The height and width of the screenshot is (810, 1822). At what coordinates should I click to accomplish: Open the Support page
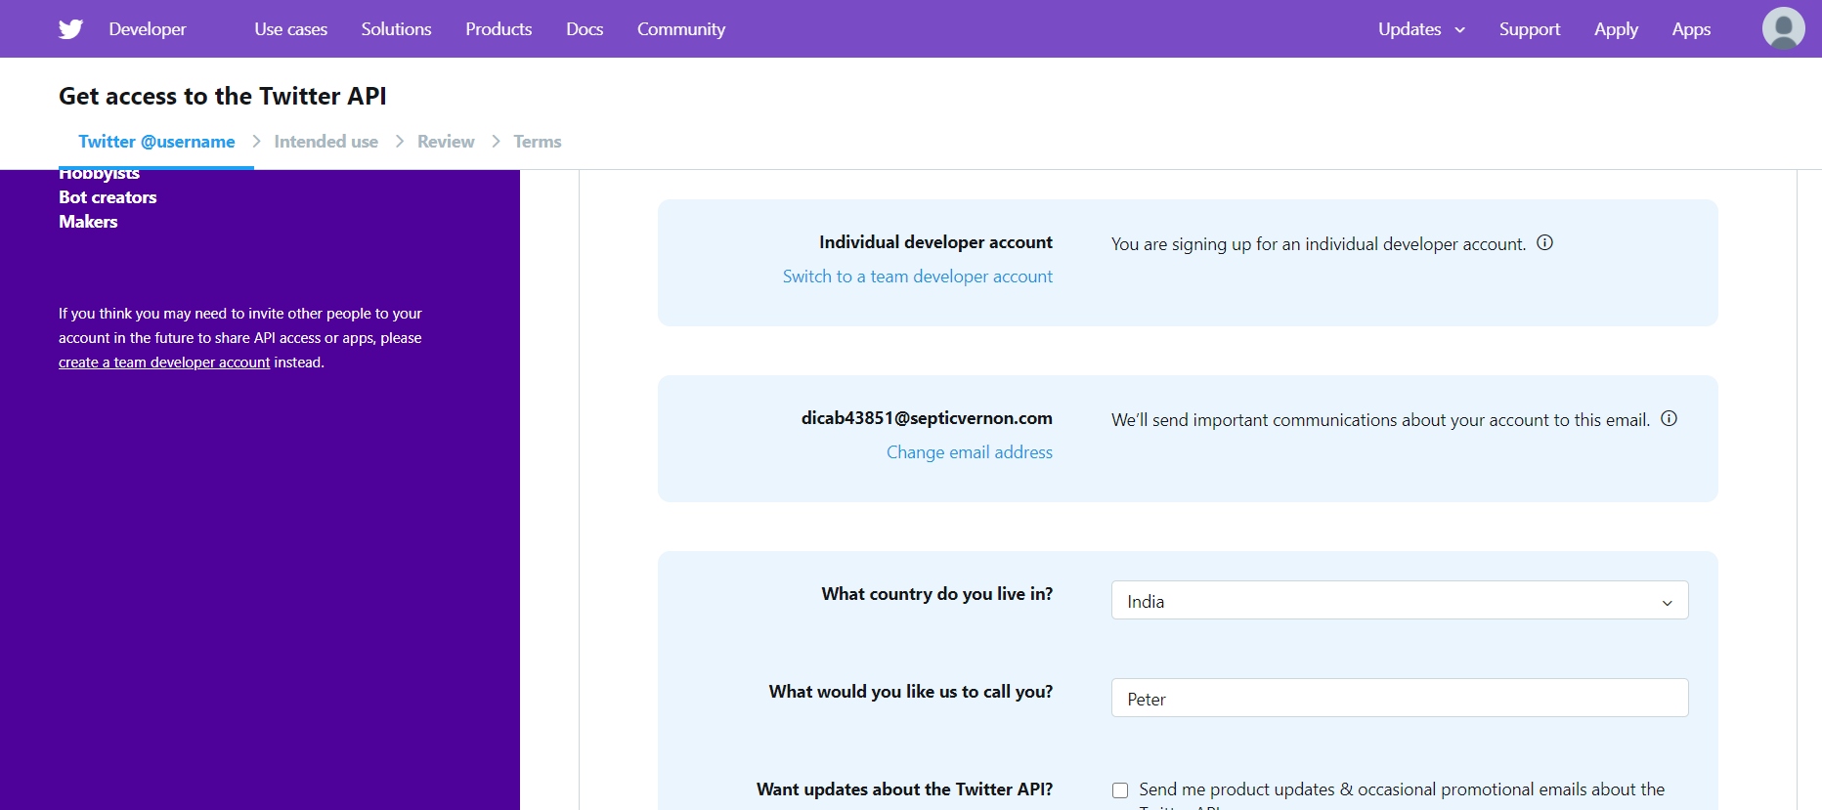(x=1530, y=29)
